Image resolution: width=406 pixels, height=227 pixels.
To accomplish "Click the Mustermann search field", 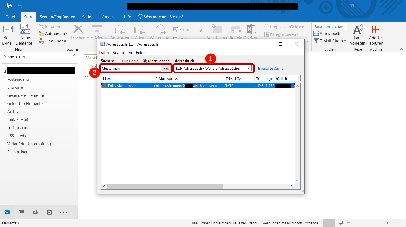I will 131,68.
